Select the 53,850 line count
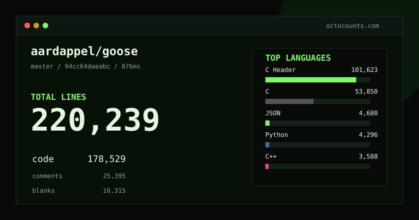Image resolution: width=419 pixels, height=220 pixels. click(x=366, y=91)
